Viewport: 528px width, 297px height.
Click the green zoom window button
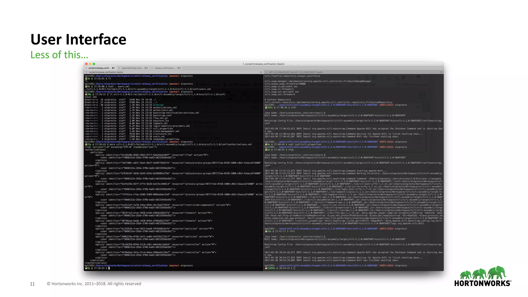(x=94, y=64)
